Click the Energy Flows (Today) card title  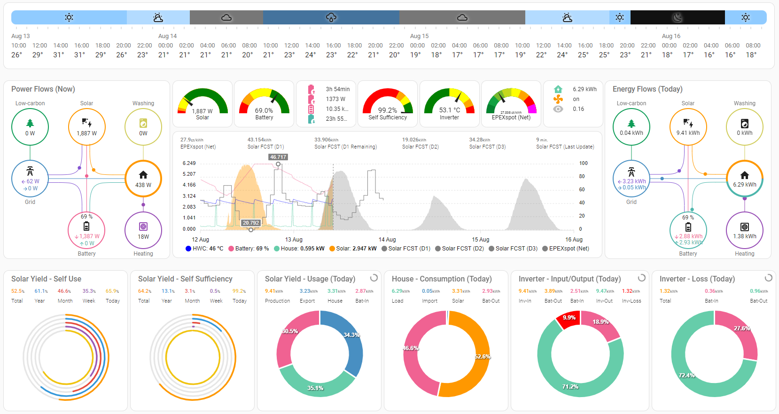coord(647,89)
